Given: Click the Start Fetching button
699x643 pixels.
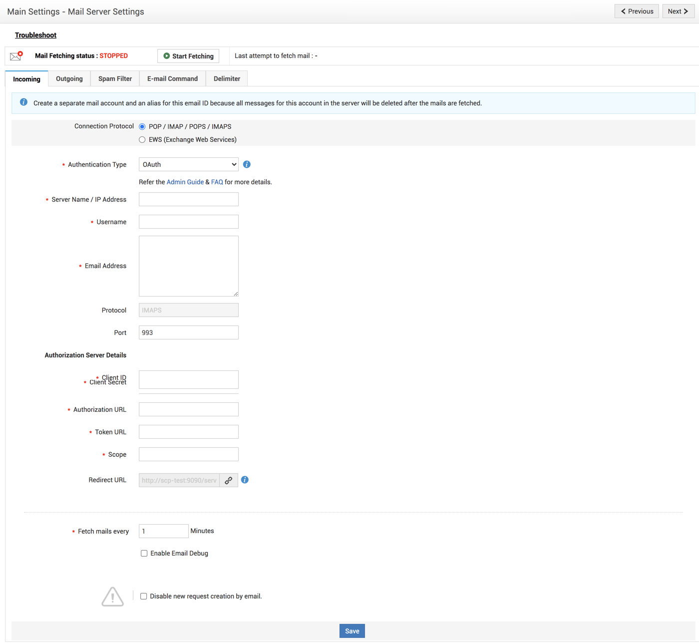Looking at the screenshot, I should point(188,56).
